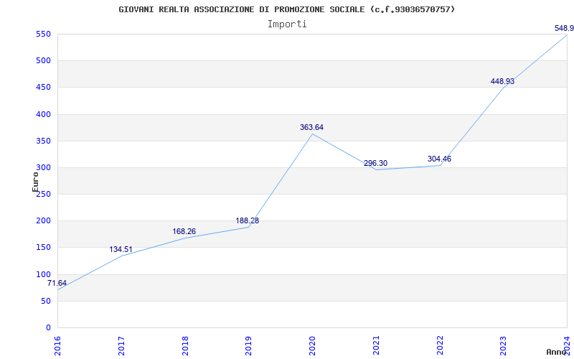Click the 134.51 data label

coord(121,249)
